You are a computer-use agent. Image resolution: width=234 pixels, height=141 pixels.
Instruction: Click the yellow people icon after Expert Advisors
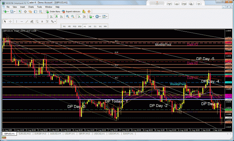84,12
